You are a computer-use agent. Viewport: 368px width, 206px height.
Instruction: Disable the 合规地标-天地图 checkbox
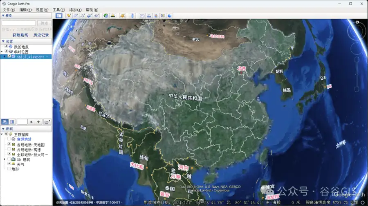(x=9, y=144)
